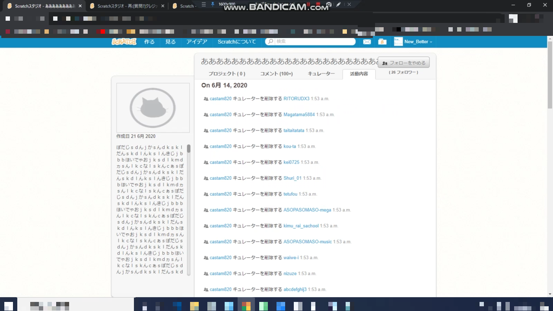The image size is (553, 311).
Task: Switch to the プロジェクト (0) tab
Action: click(227, 74)
